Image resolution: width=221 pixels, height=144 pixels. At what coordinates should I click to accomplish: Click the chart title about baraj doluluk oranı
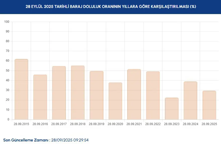[x=111, y=7]
